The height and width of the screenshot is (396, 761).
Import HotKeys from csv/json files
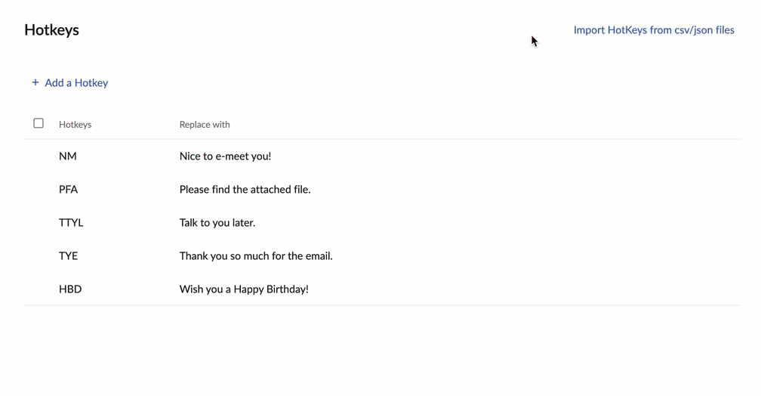(x=654, y=30)
